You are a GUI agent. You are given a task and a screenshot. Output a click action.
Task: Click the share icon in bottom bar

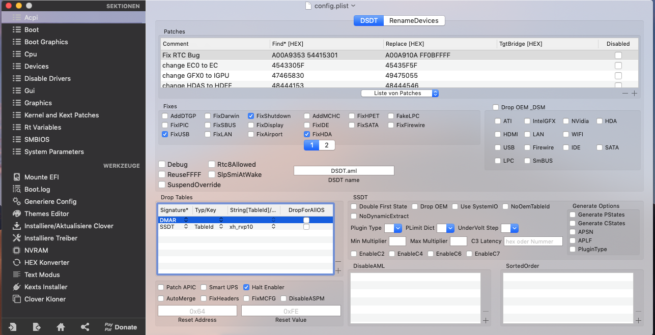point(85,327)
